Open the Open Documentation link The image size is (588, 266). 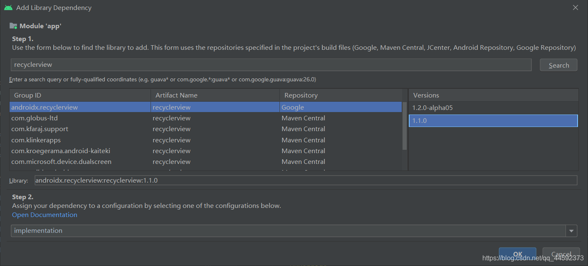click(44, 215)
